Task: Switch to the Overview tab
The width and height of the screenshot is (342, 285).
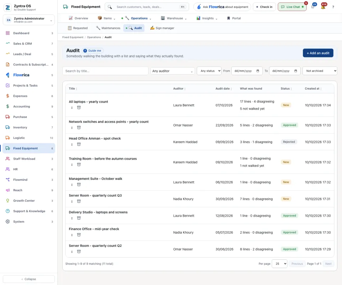Action: tap(78, 18)
